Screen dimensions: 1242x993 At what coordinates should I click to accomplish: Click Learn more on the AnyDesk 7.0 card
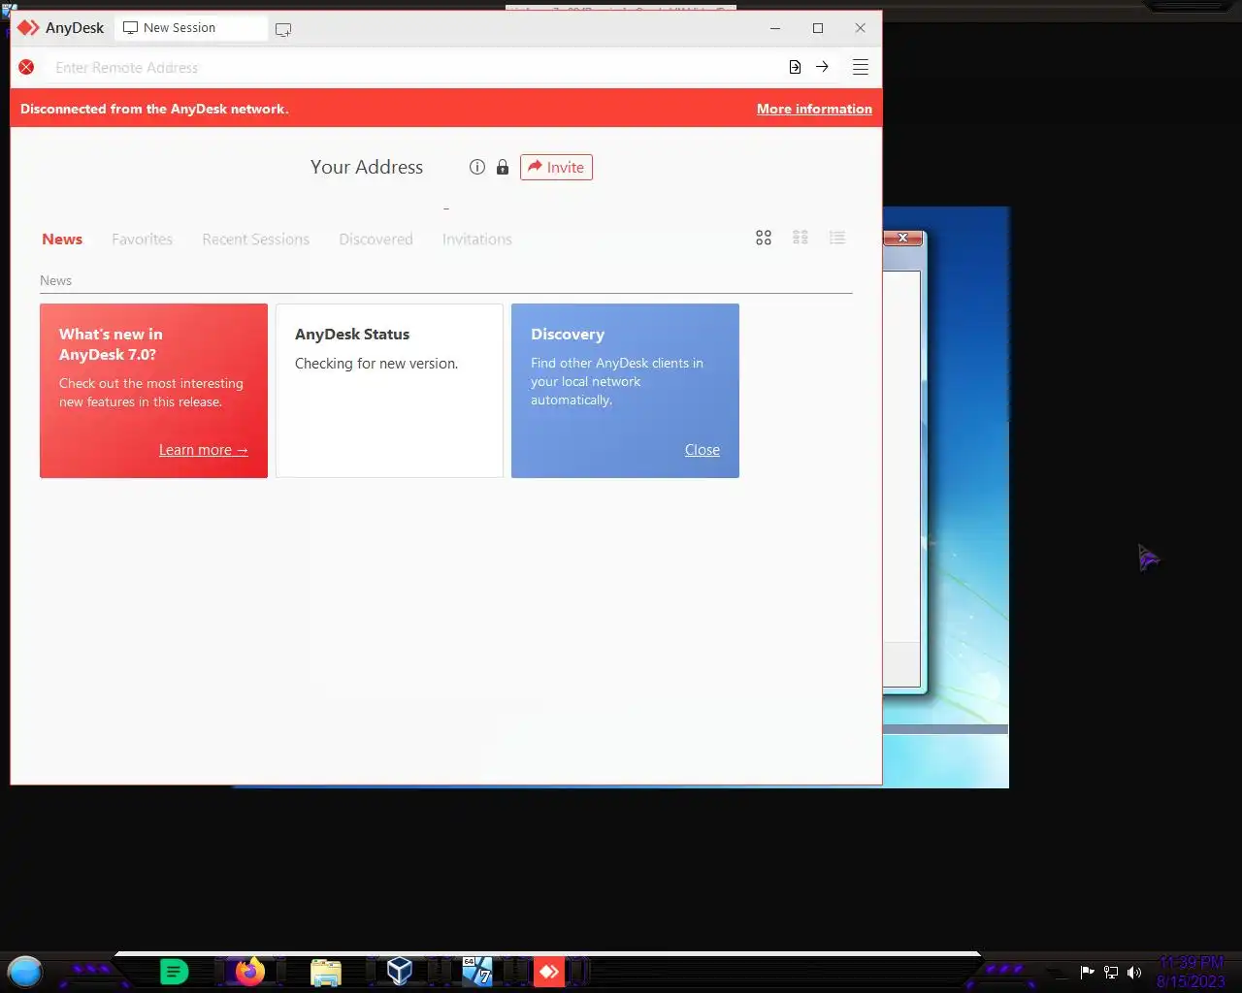(203, 450)
